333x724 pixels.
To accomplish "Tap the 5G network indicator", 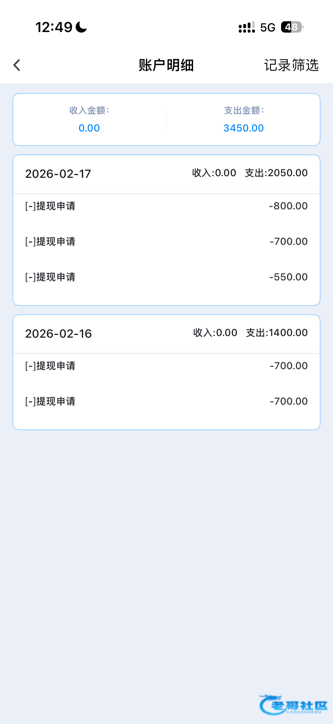I will pyautogui.click(x=268, y=28).
